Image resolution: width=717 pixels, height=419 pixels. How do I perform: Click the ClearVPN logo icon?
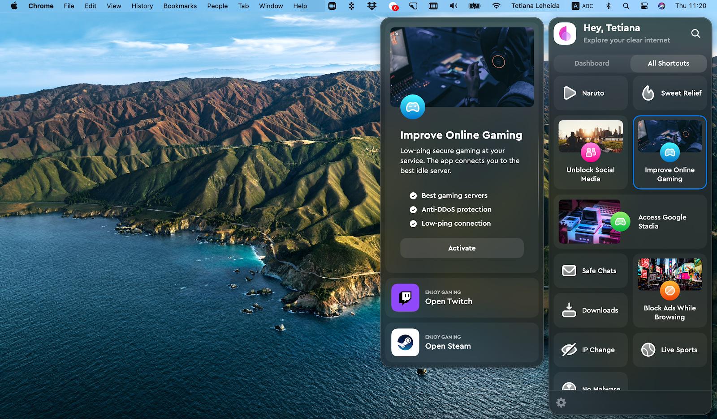(565, 34)
